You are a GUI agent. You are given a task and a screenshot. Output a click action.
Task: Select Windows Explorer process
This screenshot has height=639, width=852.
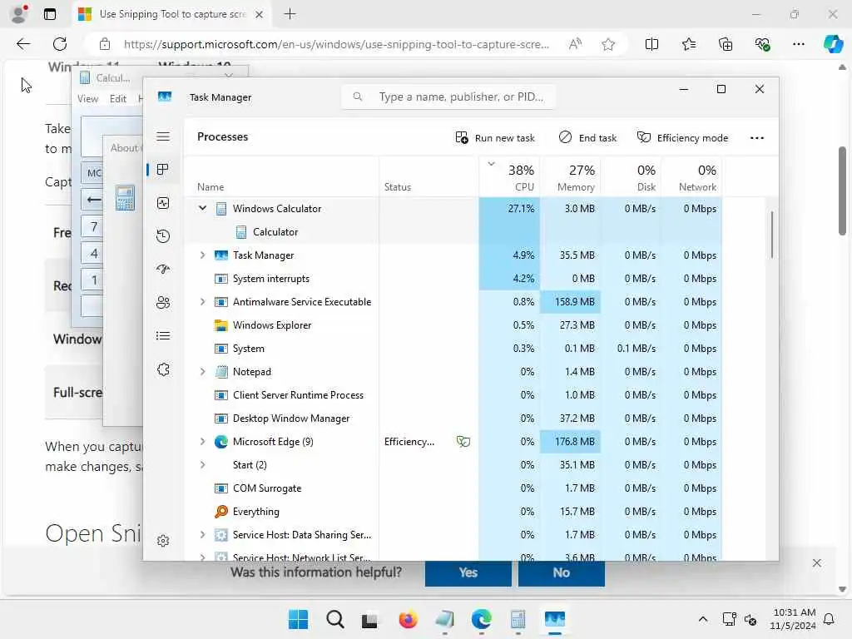pos(453,325)
